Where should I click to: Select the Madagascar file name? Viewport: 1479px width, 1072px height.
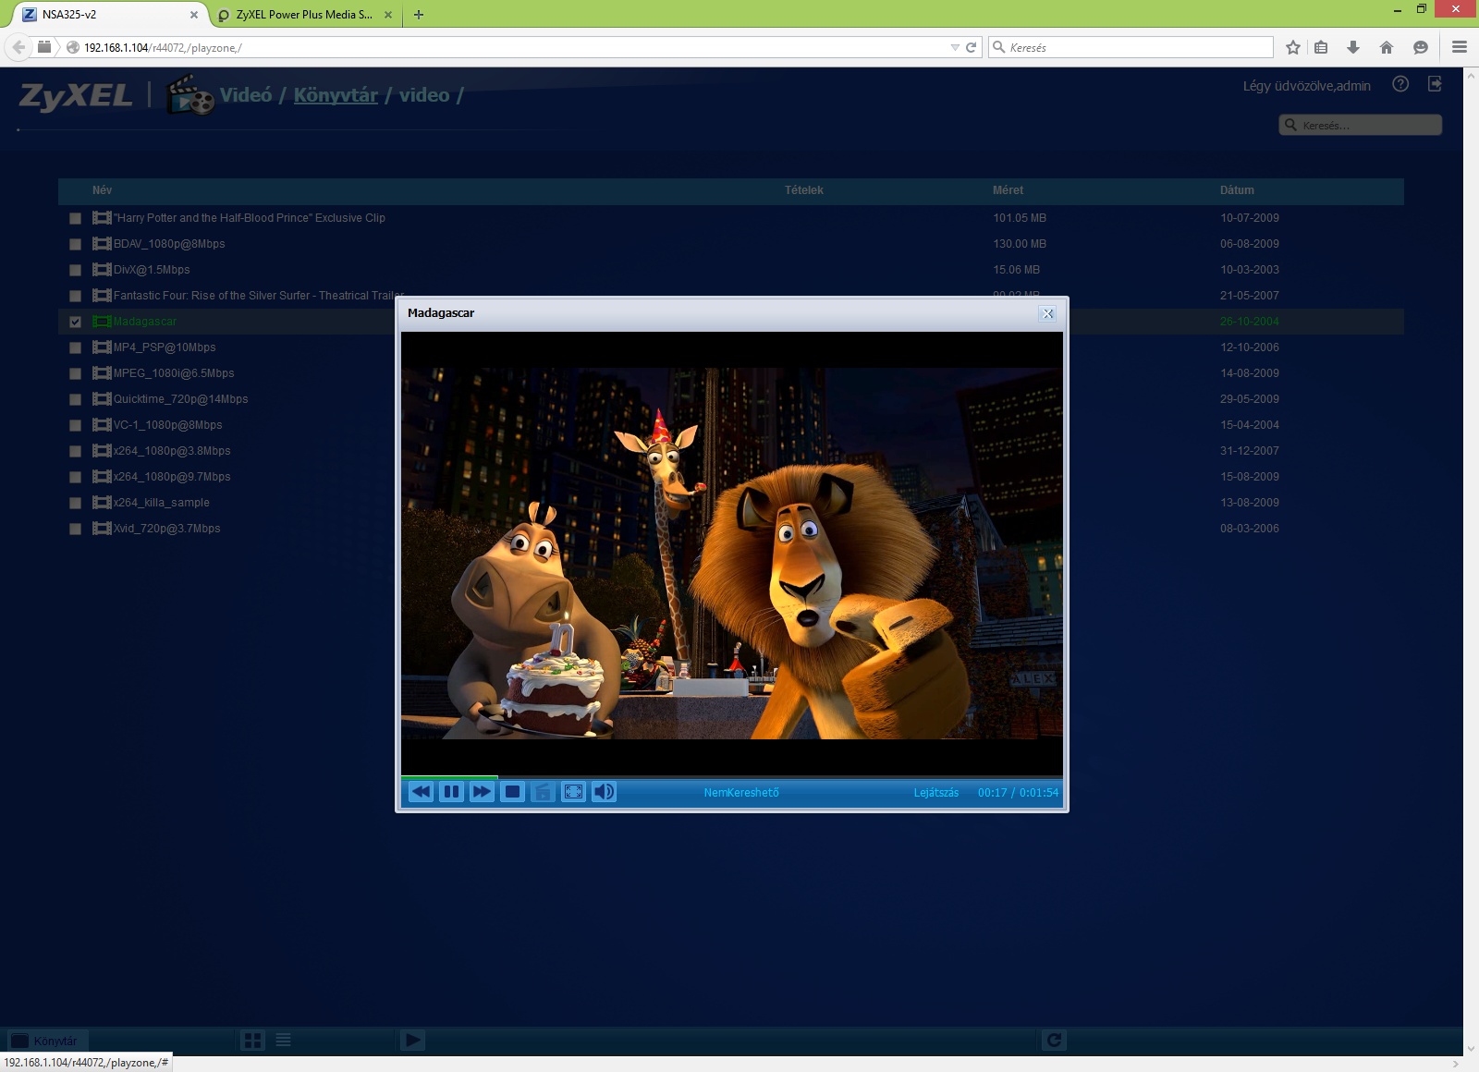click(145, 322)
